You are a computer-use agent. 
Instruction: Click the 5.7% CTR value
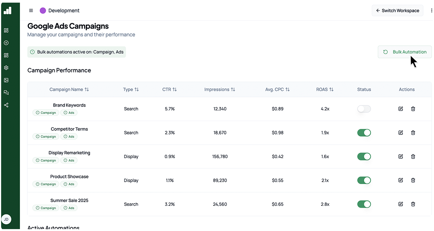click(170, 109)
